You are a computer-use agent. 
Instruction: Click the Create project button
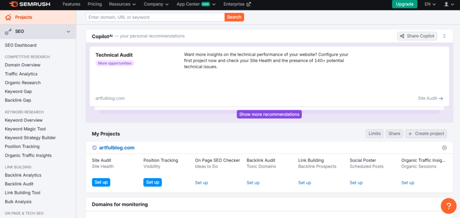(x=426, y=133)
